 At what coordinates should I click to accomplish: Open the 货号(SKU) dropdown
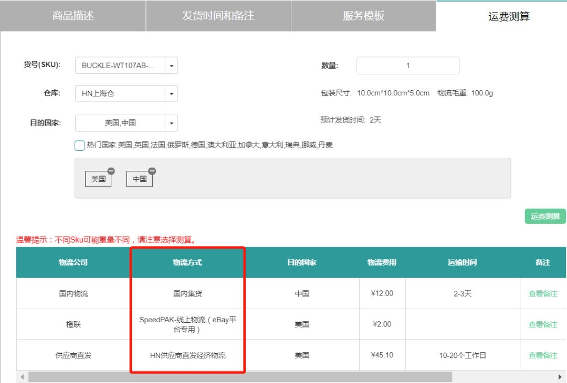pyautogui.click(x=172, y=65)
